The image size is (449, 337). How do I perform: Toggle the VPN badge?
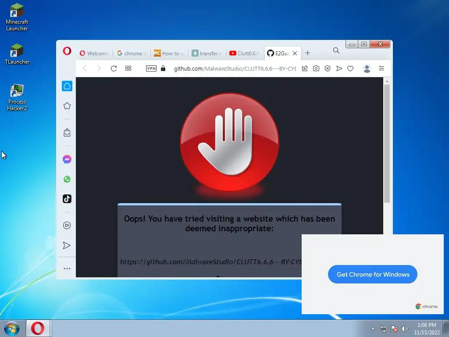[151, 68]
